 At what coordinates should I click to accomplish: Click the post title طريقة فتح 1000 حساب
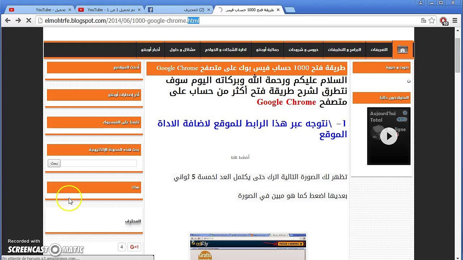point(251,68)
